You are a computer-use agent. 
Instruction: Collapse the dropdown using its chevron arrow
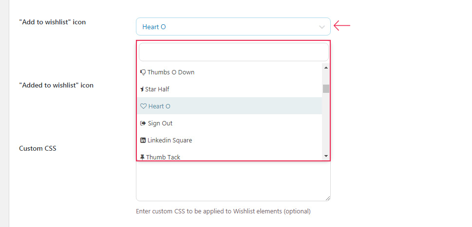(x=322, y=27)
